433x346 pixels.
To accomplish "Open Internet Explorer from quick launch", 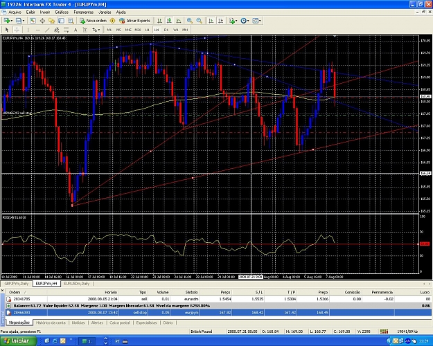I will coord(55,341).
